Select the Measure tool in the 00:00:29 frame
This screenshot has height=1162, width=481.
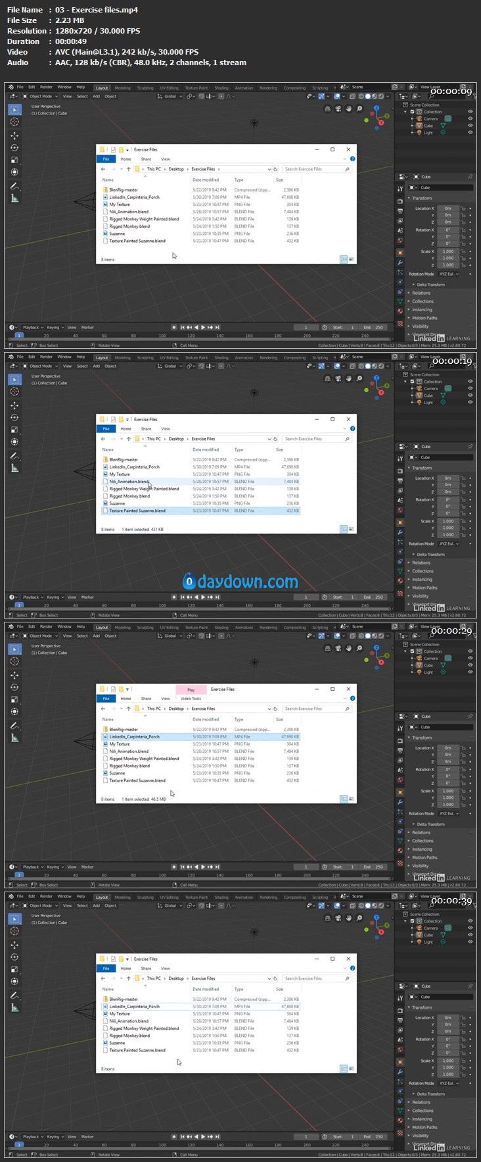click(14, 738)
